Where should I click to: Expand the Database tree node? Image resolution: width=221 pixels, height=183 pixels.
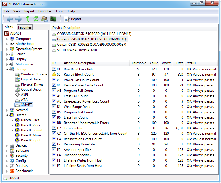(x=7, y=166)
